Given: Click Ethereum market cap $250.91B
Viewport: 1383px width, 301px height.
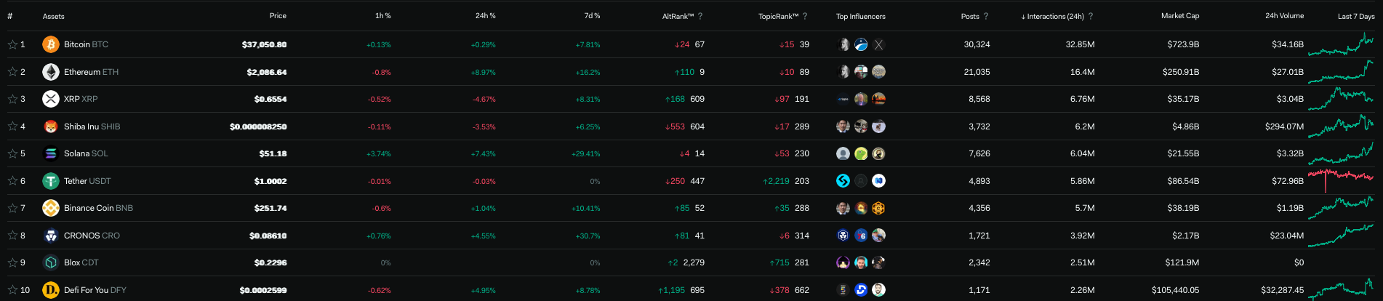Looking at the screenshot, I should [1180, 72].
